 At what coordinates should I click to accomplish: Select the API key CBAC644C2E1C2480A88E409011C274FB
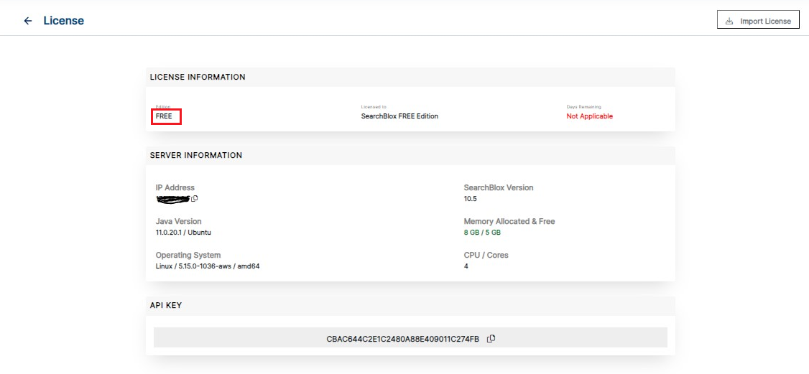(x=403, y=339)
